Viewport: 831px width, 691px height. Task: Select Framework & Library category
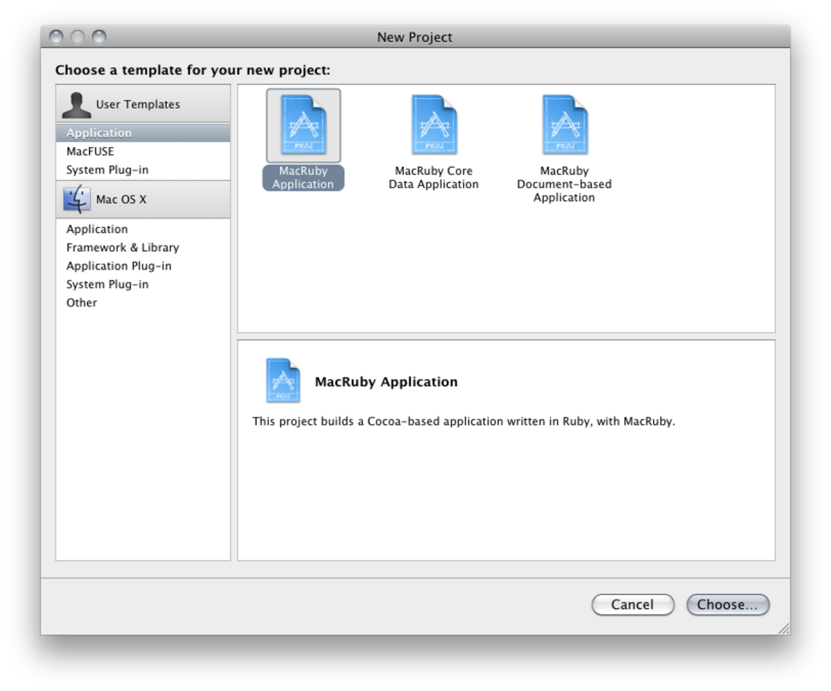point(143,247)
